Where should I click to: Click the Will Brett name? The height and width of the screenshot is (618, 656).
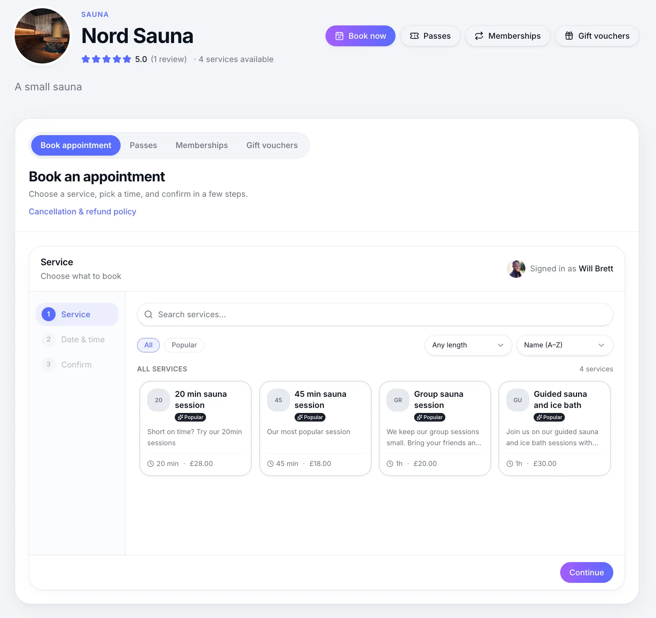point(596,268)
